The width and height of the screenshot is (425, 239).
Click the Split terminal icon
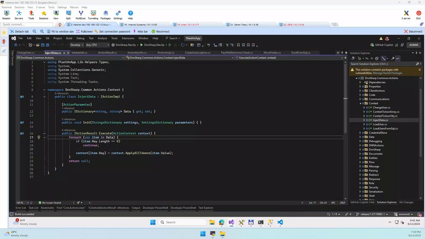pyautogui.click(x=68, y=15)
